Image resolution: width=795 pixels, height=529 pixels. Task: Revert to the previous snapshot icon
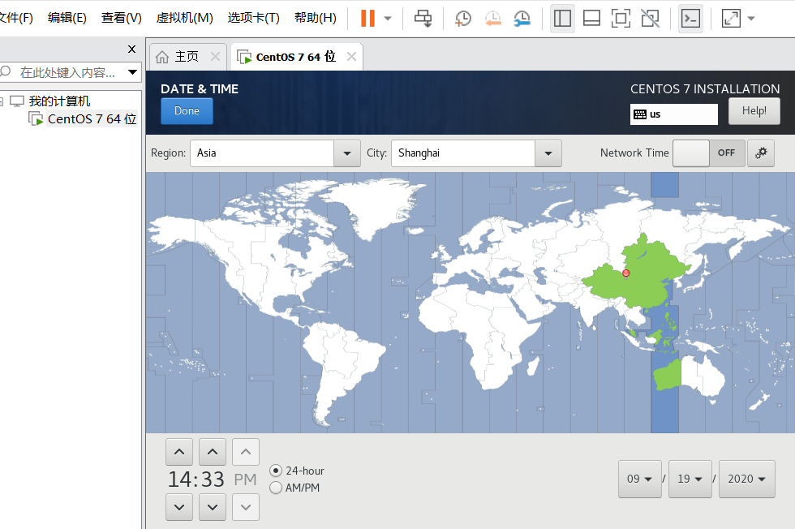[x=492, y=19]
